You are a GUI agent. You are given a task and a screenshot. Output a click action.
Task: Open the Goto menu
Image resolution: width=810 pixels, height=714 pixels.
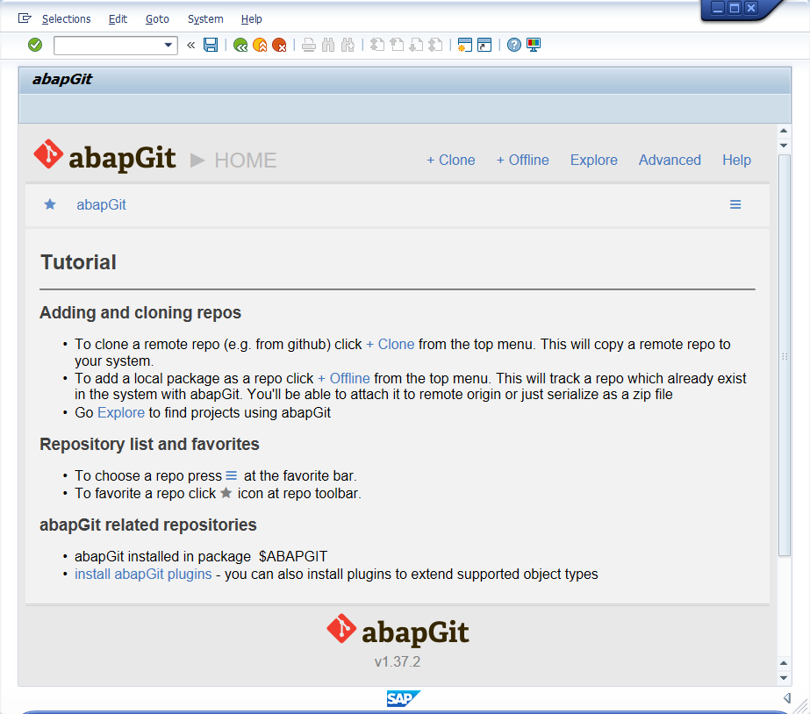(x=157, y=19)
